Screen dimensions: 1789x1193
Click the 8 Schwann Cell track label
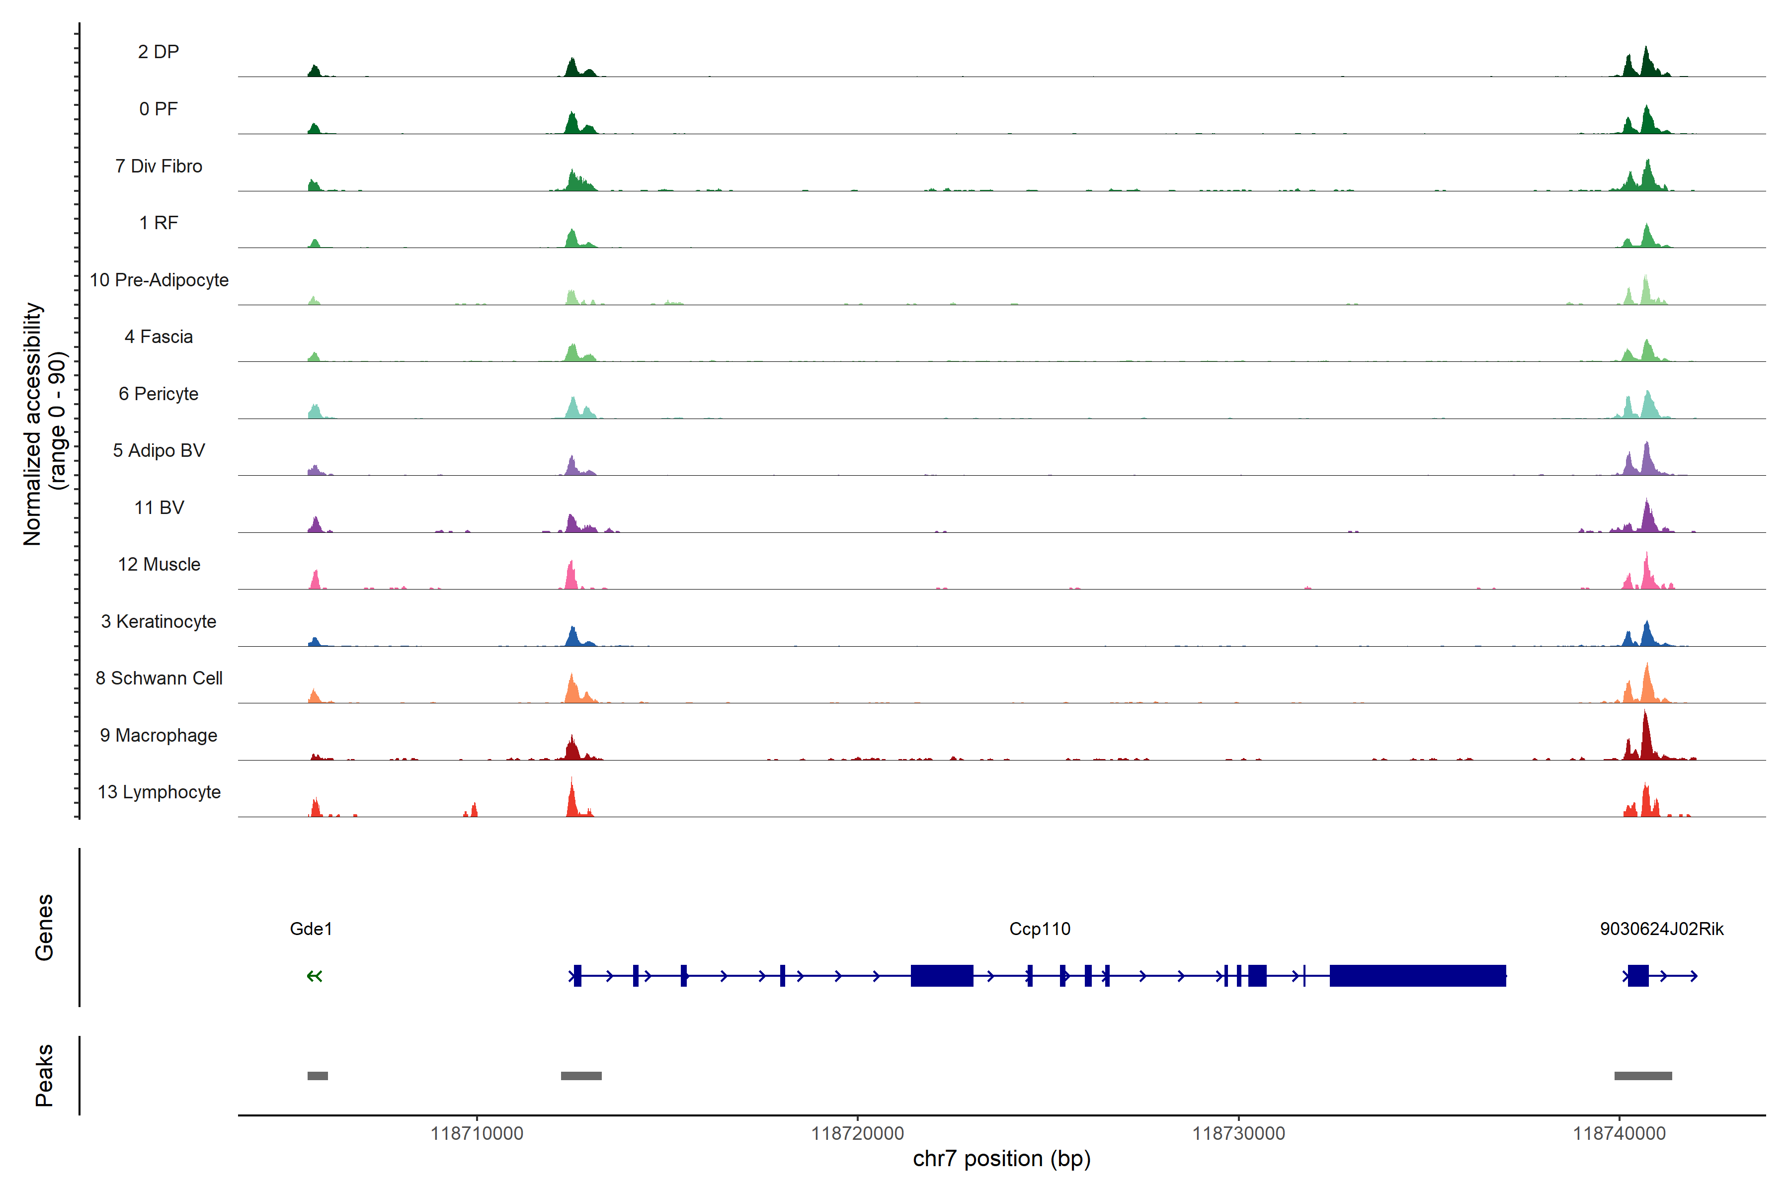pos(159,678)
